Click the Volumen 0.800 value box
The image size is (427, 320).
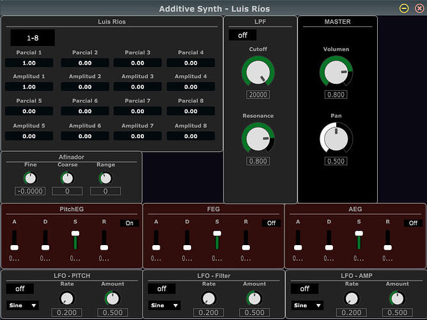pos(336,95)
